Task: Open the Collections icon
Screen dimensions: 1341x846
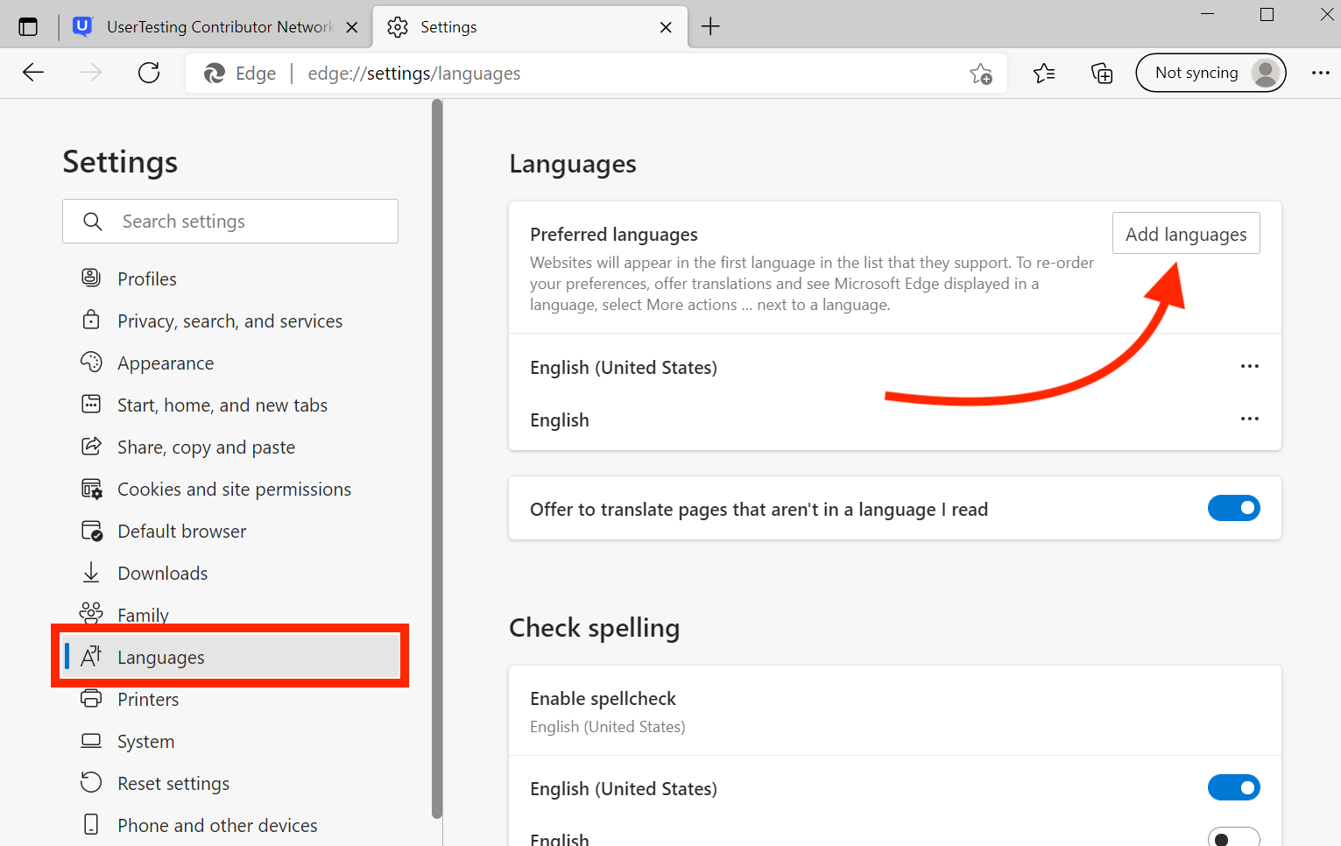Action: tap(1102, 74)
